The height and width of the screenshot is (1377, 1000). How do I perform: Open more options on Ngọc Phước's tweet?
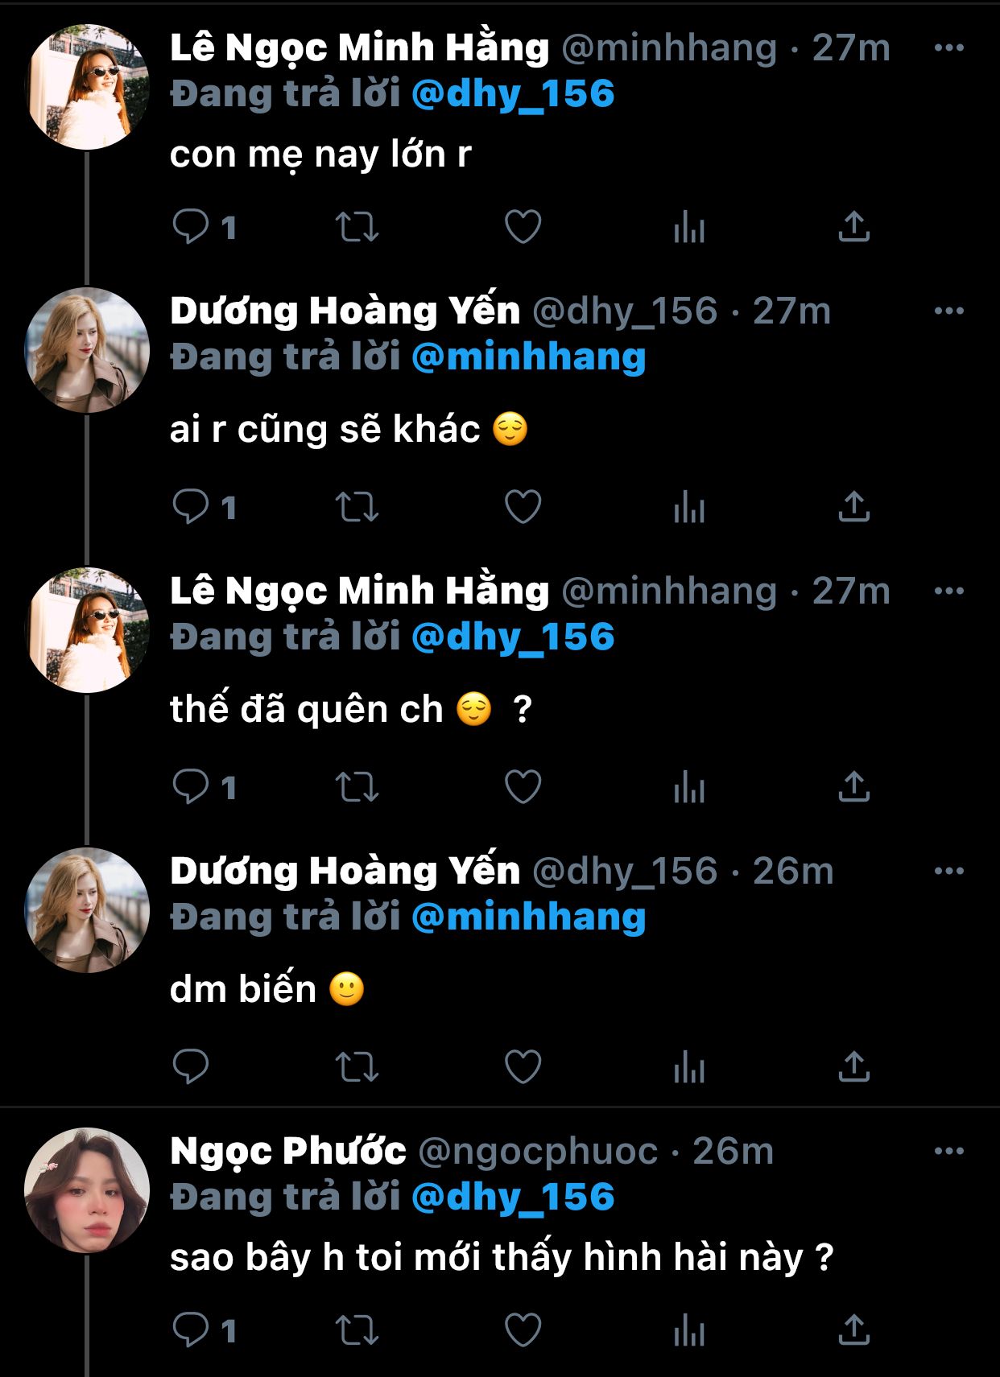click(x=948, y=1152)
